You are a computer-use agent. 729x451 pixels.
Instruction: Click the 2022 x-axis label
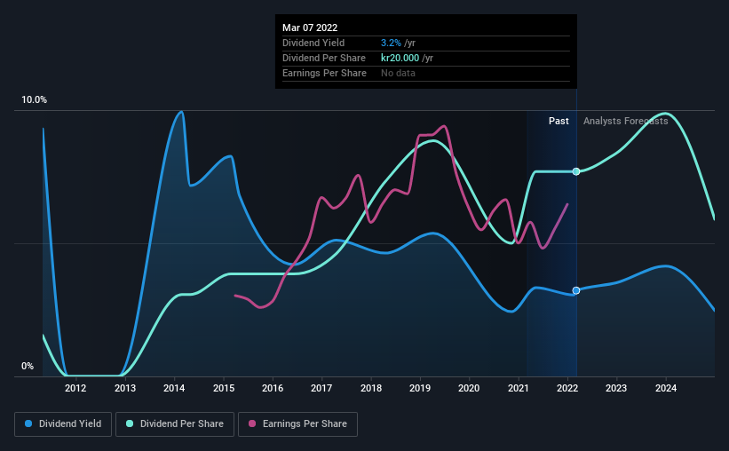pos(567,388)
